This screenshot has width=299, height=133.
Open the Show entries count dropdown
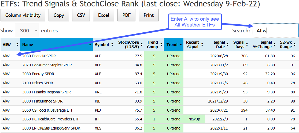tap(27, 31)
